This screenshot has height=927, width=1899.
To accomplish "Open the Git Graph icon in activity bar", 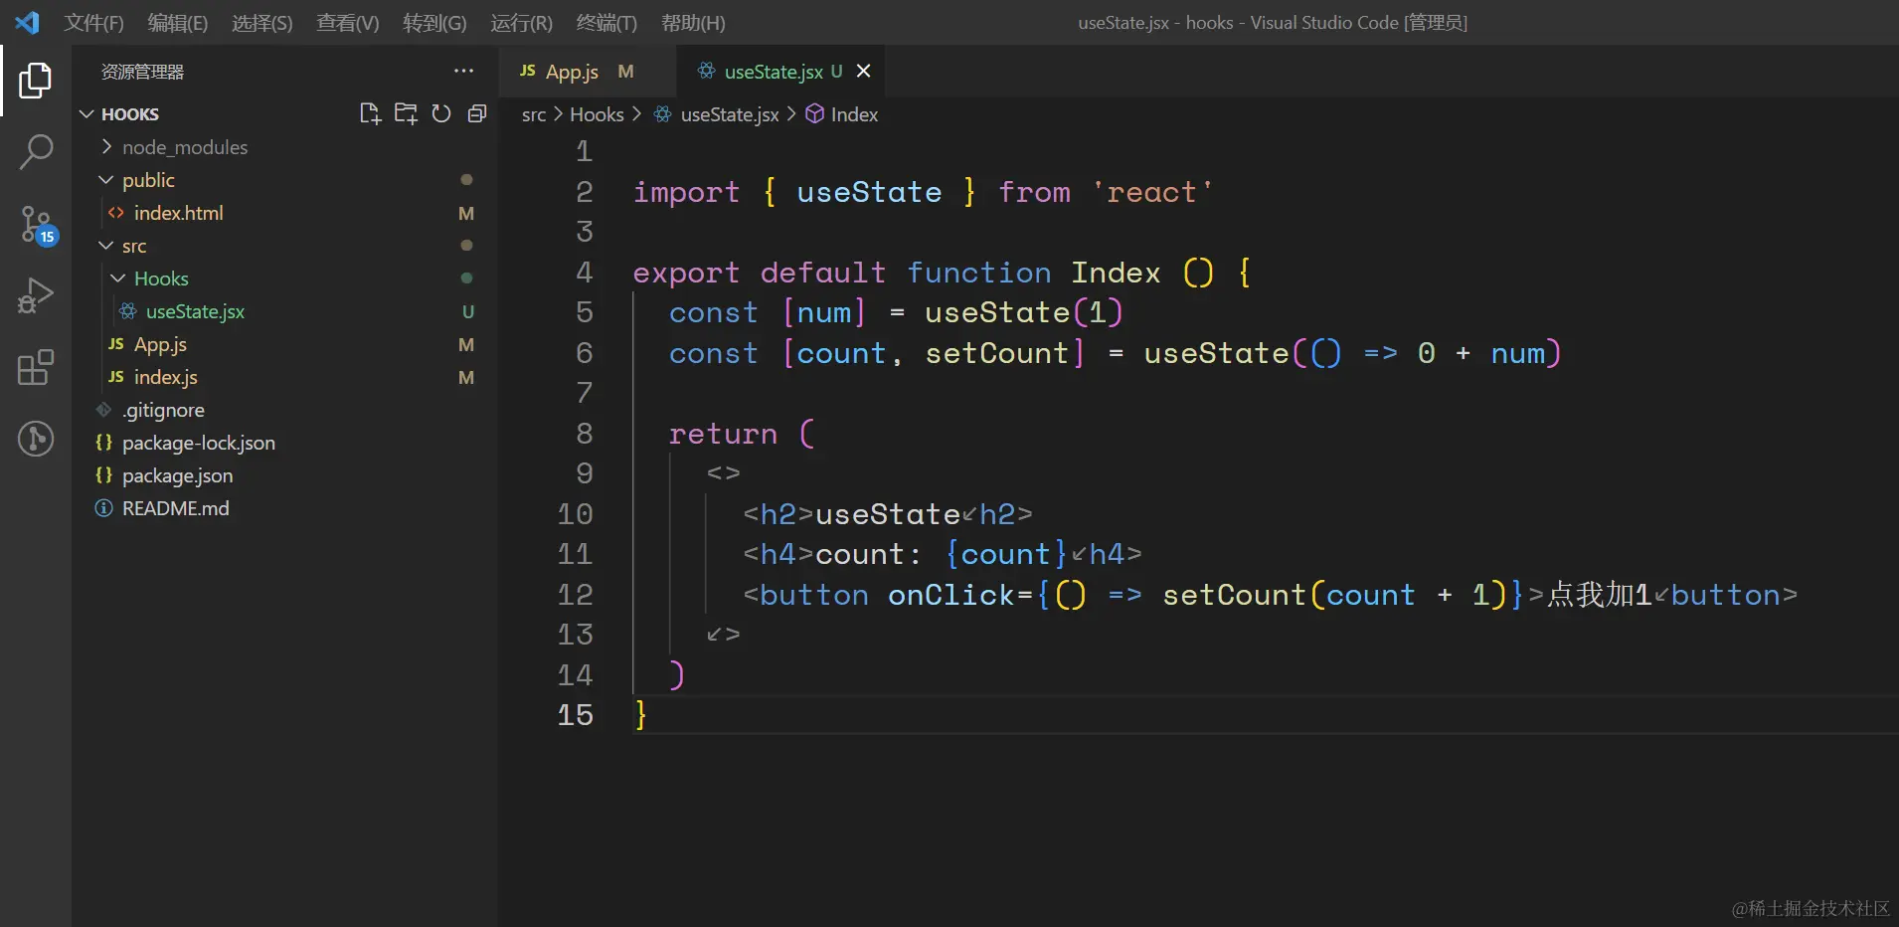I will [36, 439].
